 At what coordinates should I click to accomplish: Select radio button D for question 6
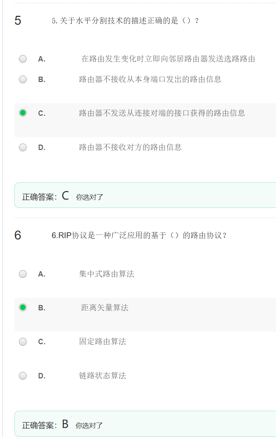click(x=23, y=376)
